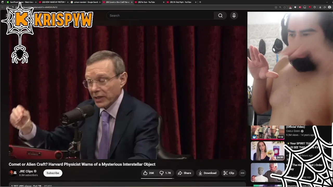Image resolution: width=333 pixels, height=187 pixels.
Task: Click the YouTube Search input field
Action: click(x=160, y=16)
